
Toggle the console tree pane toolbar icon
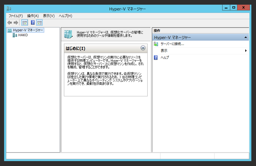pos(25,23)
